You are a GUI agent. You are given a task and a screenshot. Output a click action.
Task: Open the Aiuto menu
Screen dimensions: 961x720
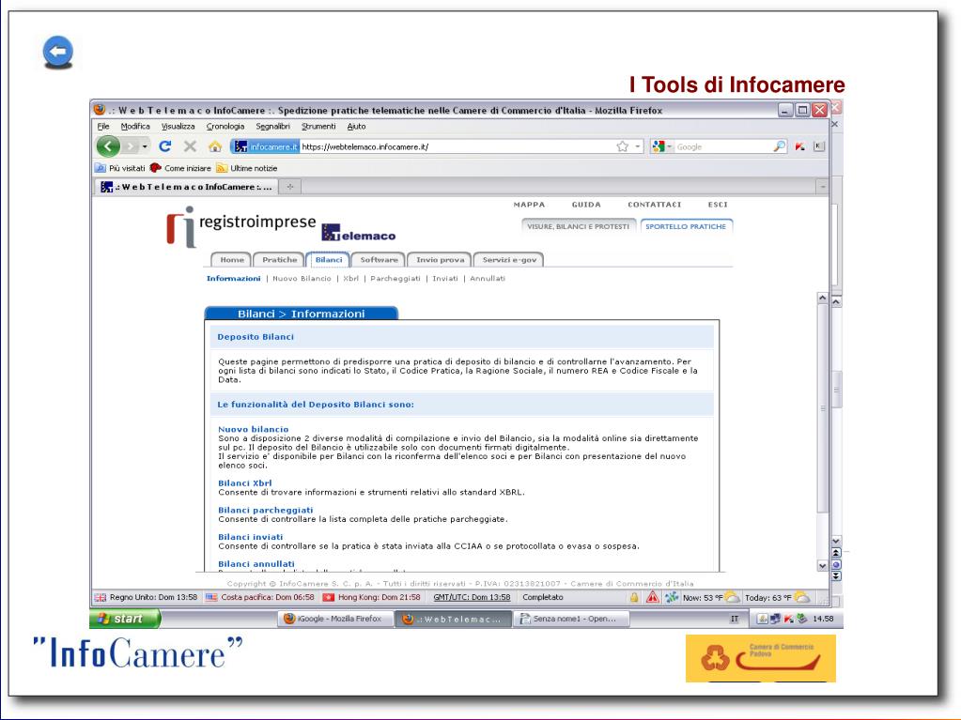pos(356,126)
